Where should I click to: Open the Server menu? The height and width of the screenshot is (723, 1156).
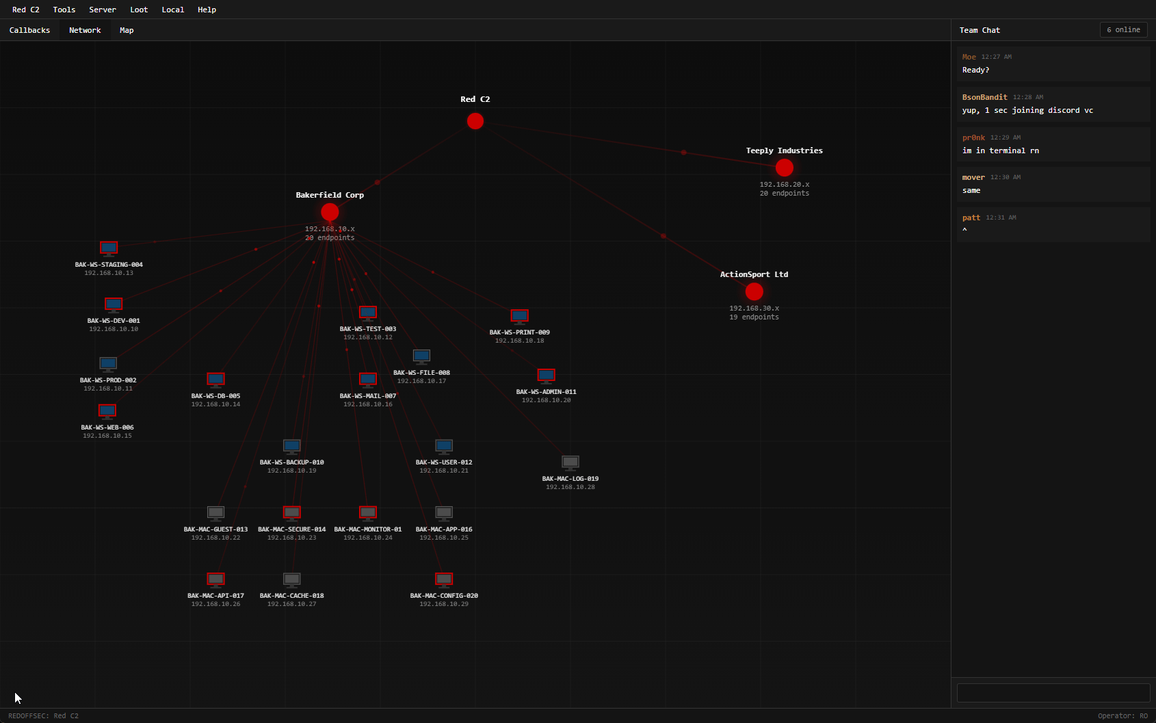[103, 10]
